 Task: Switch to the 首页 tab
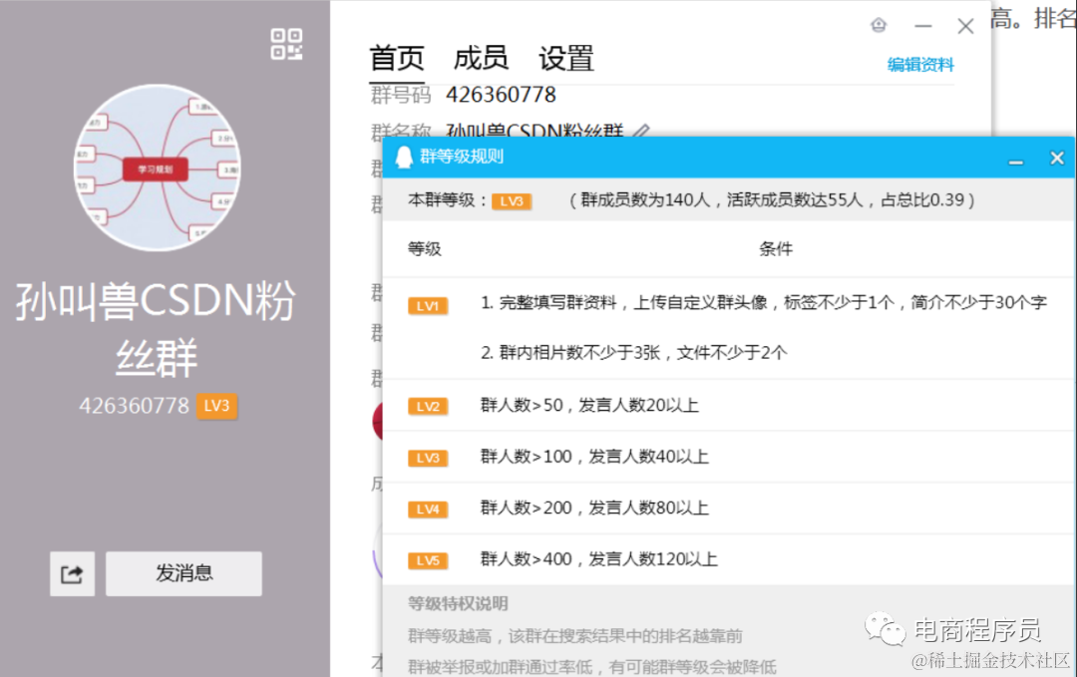(x=397, y=59)
